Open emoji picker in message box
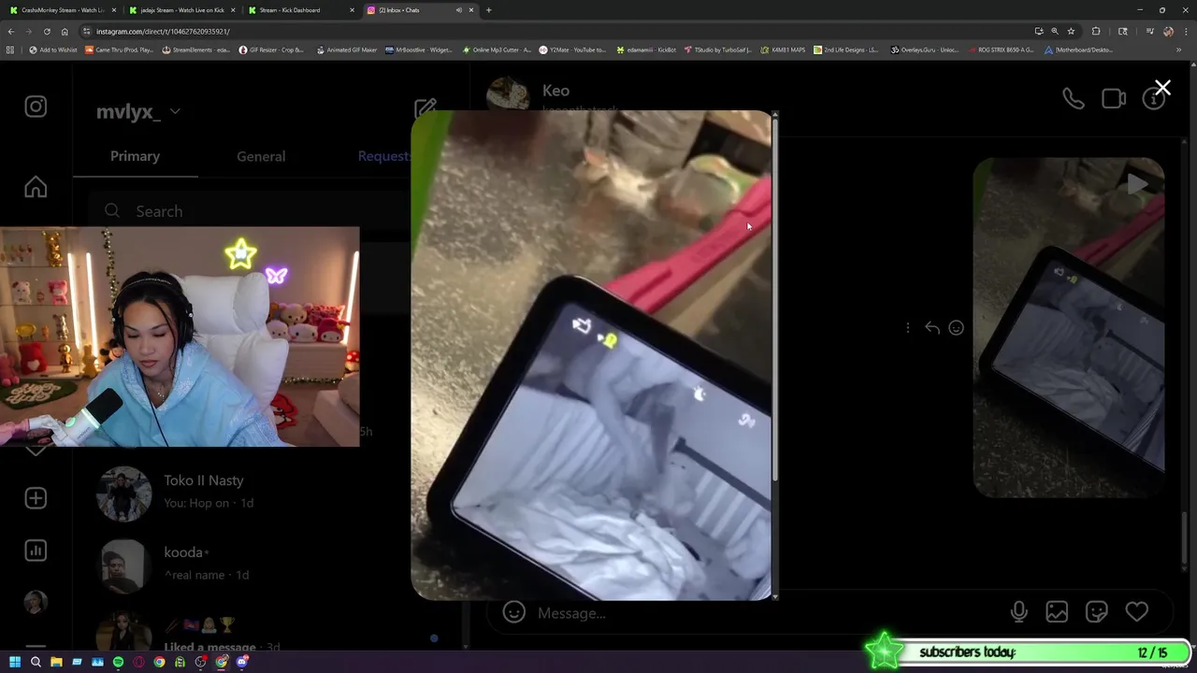 click(513, 612)
